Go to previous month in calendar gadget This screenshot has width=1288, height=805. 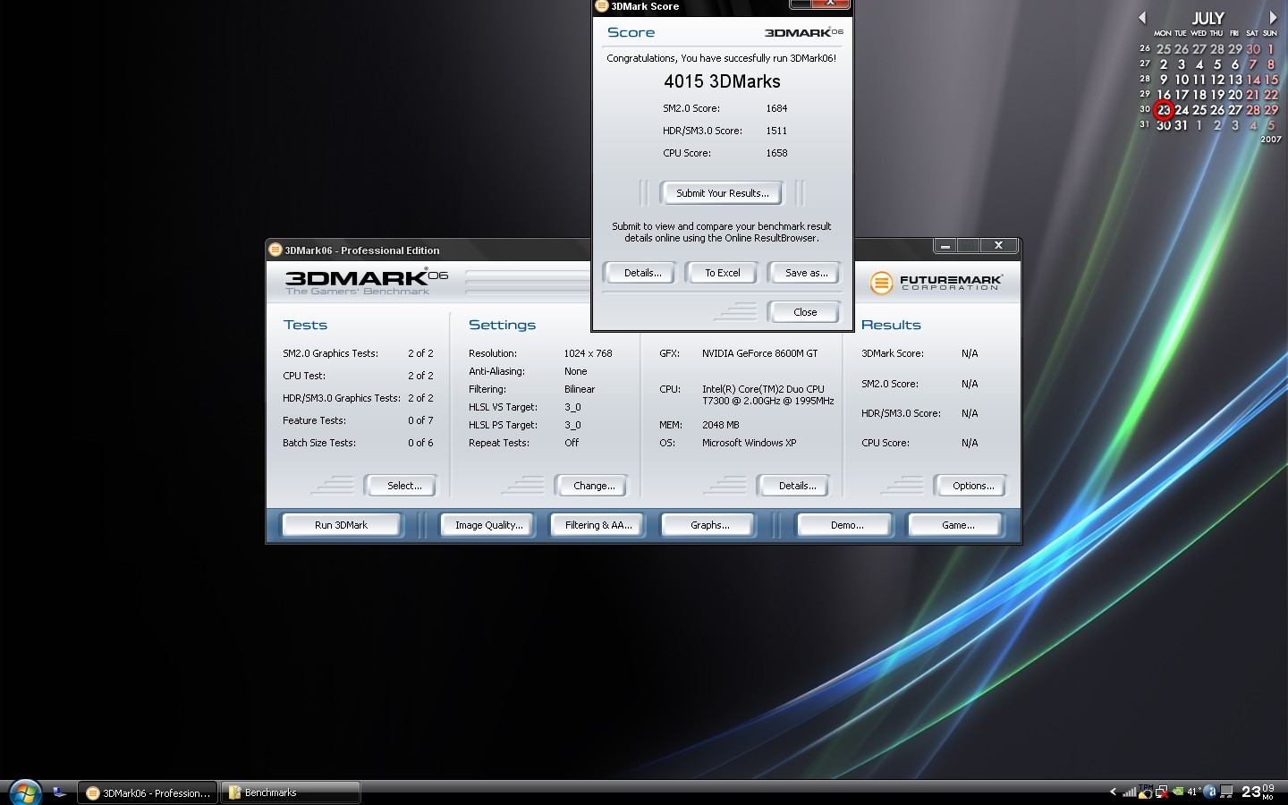[1142, 18]
